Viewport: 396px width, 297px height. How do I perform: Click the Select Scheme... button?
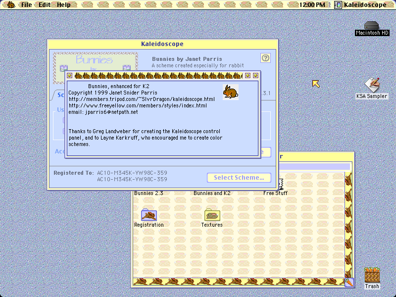pyautogui.click(x=239, y=178)
